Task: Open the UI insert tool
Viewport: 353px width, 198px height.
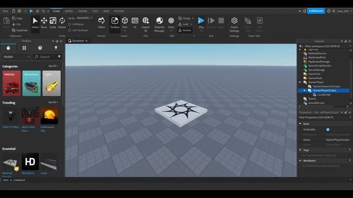Action: click(x=135, y=23)
